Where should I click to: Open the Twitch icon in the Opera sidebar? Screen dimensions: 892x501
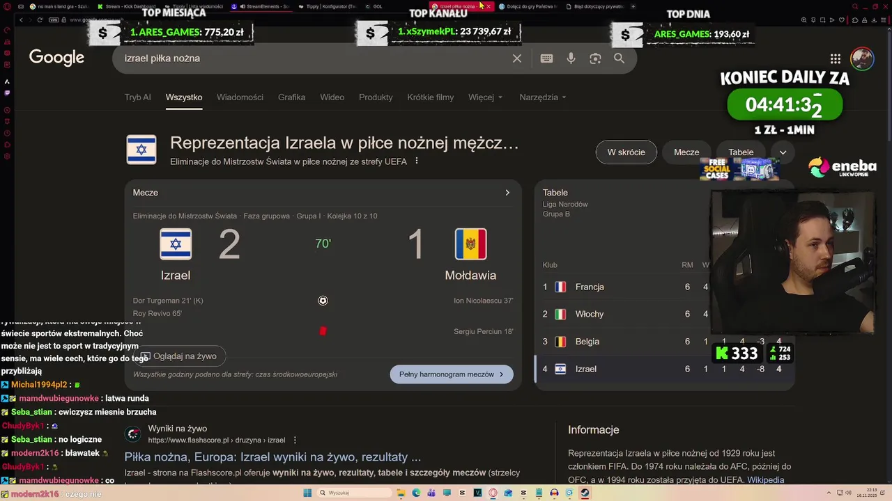(x=7, y=93)
